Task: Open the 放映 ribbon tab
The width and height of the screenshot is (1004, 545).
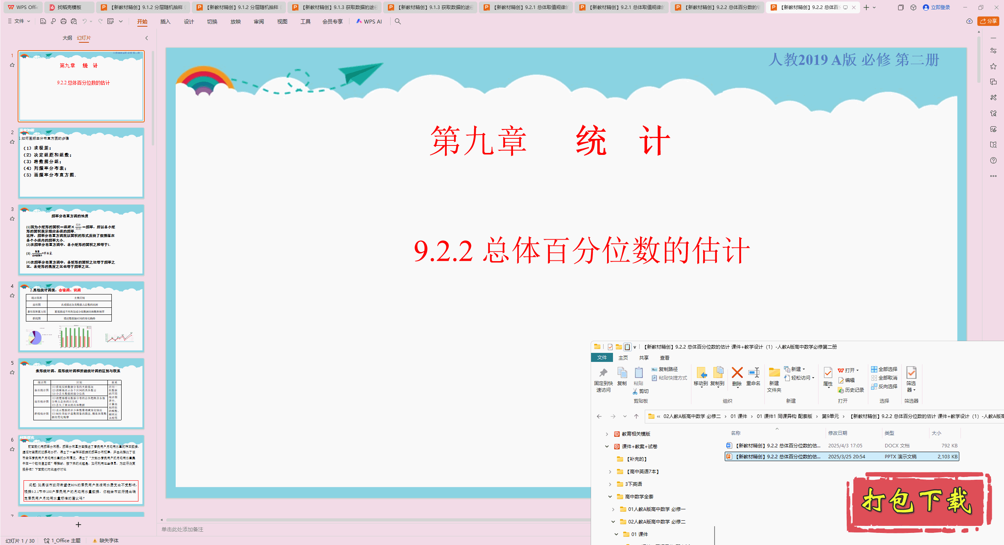Action: (235, 22)
